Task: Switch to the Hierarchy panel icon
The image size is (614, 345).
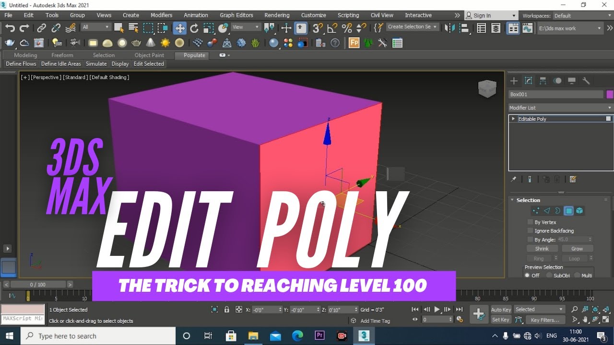Action: point(543,80)
